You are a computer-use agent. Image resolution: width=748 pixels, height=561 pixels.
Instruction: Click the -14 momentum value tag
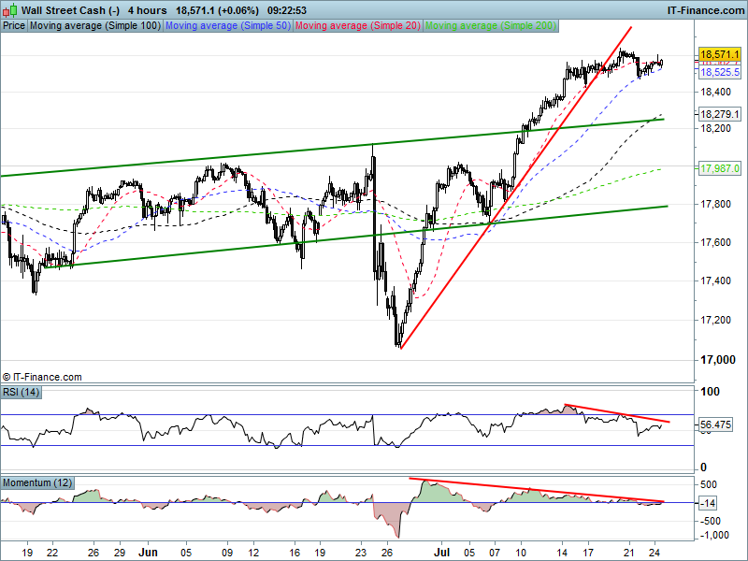coord(709,503)
